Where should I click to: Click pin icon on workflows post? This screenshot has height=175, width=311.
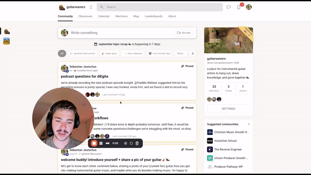tap(183, 108)
